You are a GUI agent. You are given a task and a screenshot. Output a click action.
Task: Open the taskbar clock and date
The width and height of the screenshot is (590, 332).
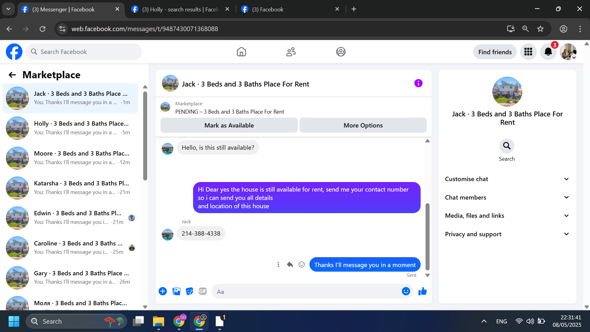point(567,321)
